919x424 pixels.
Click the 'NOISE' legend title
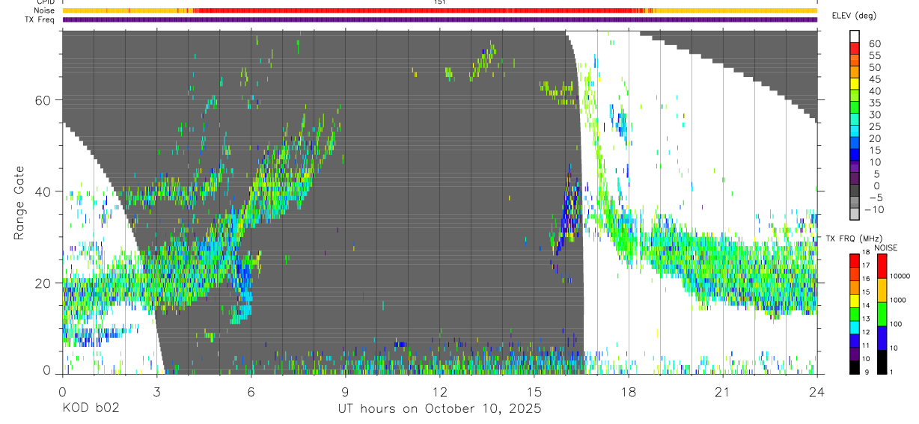click(x=886, y=248)
